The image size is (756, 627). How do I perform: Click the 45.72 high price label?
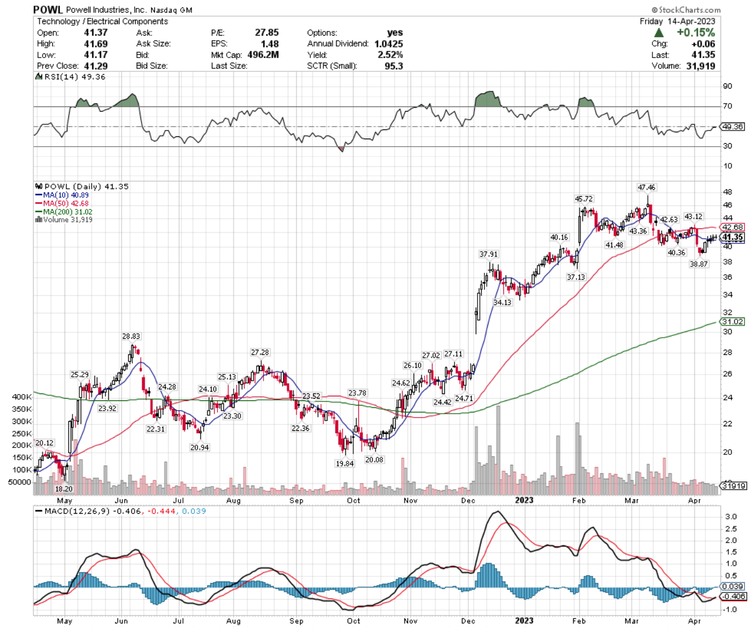[x=583, y=199]
